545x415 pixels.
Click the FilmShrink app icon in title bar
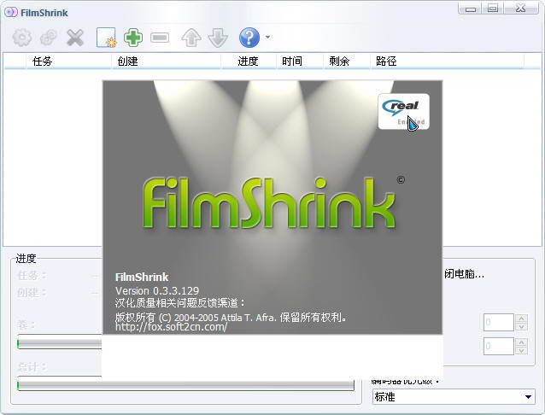(11, 12)
